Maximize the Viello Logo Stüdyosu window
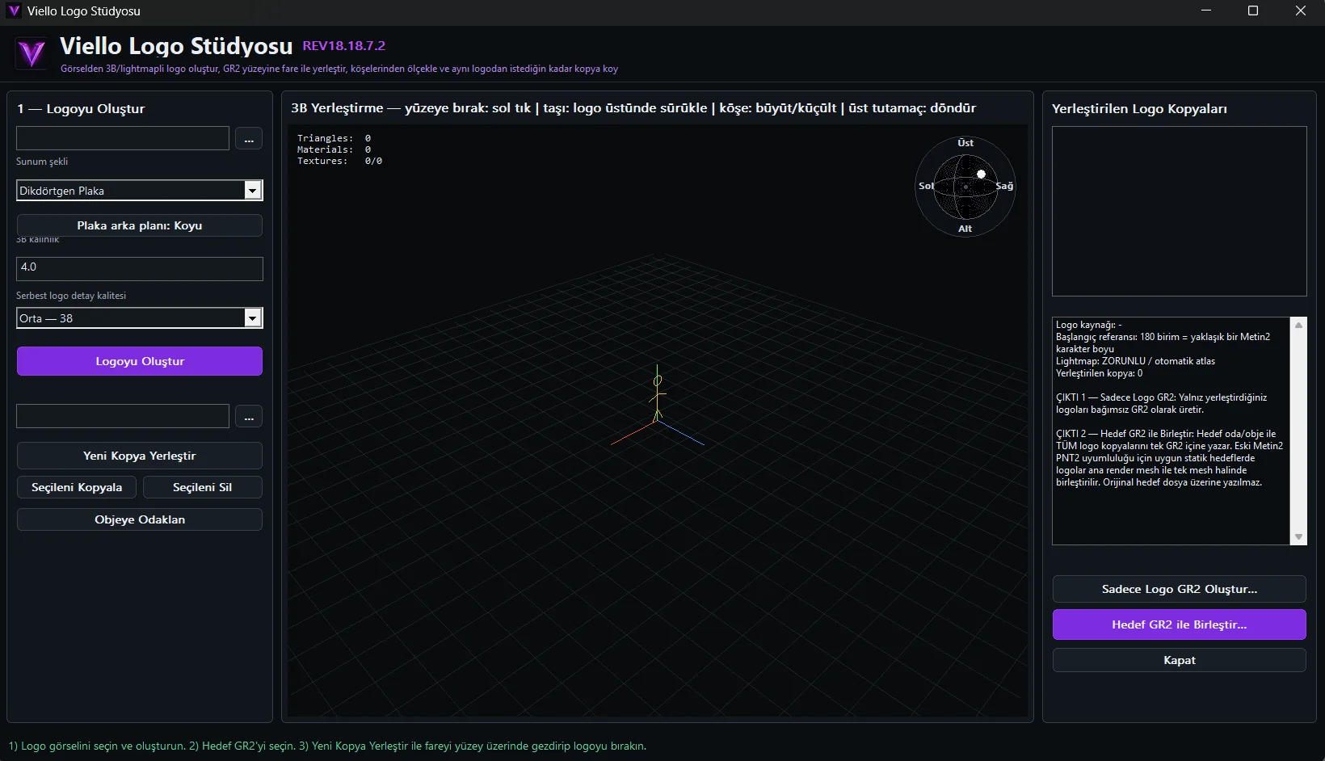The width and height of the screenshot is (1325, 761). (1253, 11)
